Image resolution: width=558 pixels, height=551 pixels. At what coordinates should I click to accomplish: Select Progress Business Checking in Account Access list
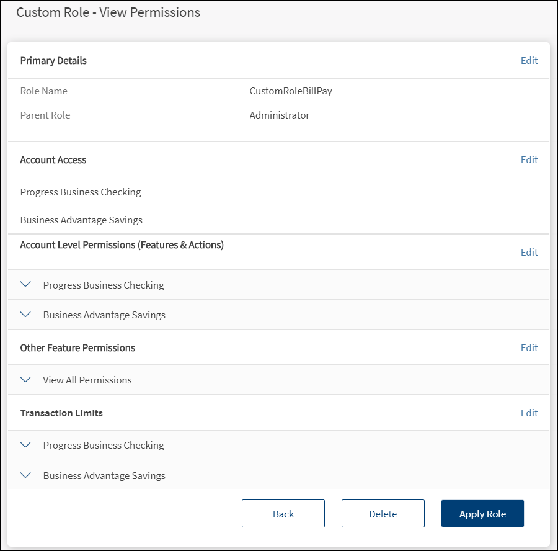coord(81,192)
